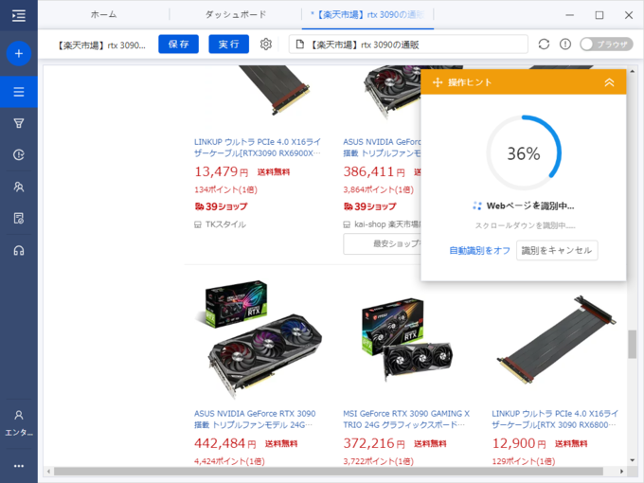
Task: Open the three-dots more menu in sidebar
Action: pos(19,466)
